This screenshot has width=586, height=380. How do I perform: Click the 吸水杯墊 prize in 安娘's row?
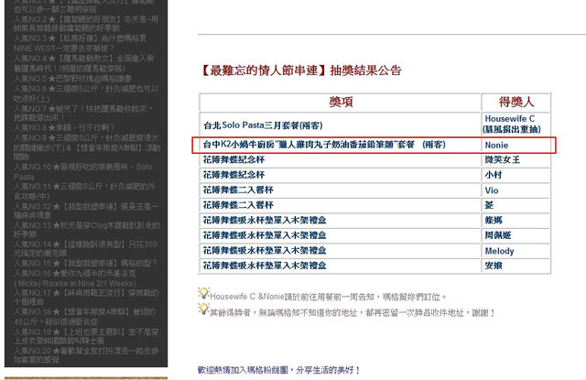[340, 266]
